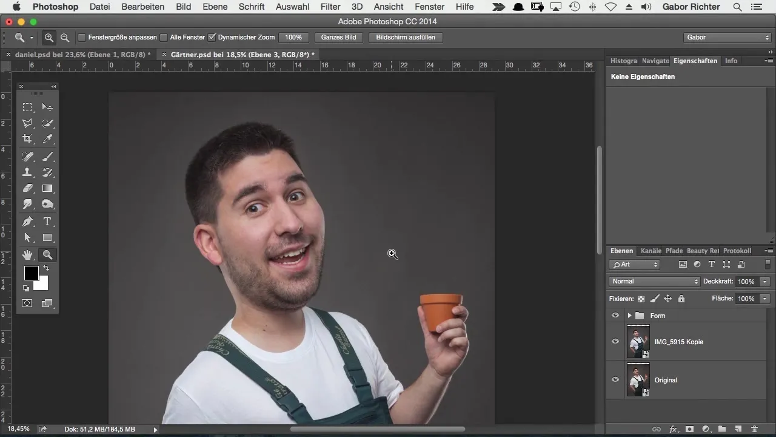Reset default foreground and background colors

pos(27,288)
